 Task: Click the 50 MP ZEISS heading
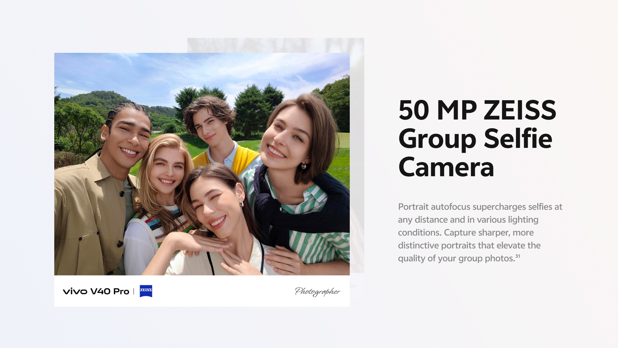[477, 110]
